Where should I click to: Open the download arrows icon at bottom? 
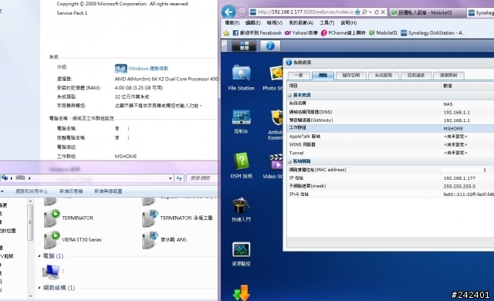pos(242,293)
